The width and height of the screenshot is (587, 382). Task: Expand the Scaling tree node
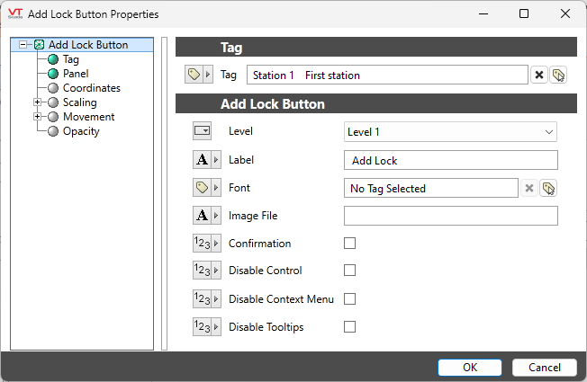tap(37, 102)
